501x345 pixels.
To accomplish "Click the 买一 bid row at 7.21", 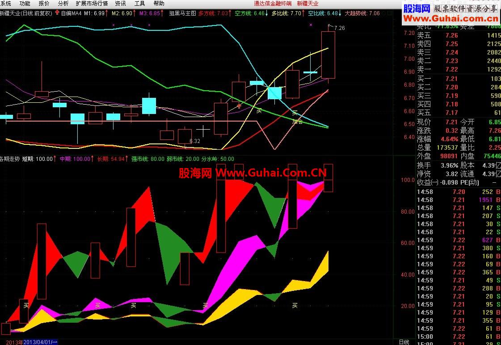I will point(458,79).
